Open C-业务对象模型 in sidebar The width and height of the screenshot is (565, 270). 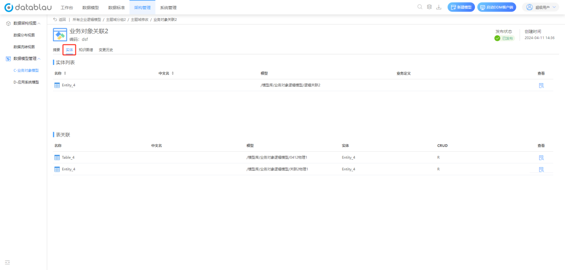[26, 70]
